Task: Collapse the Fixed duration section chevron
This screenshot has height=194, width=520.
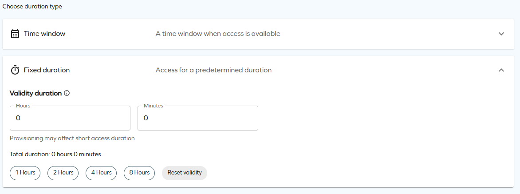Action: 501,70
